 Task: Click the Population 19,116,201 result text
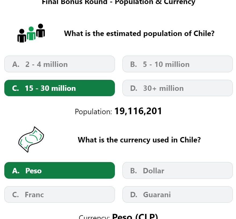pyautogui.click(x=118, y=111)
